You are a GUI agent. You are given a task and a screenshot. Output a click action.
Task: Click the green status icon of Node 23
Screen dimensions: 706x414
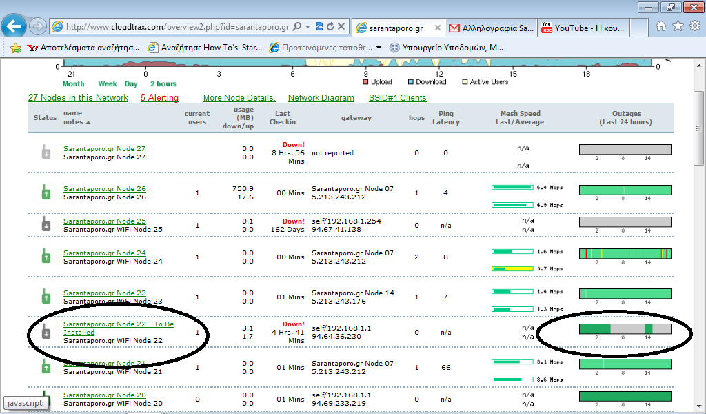pos(46,297)
